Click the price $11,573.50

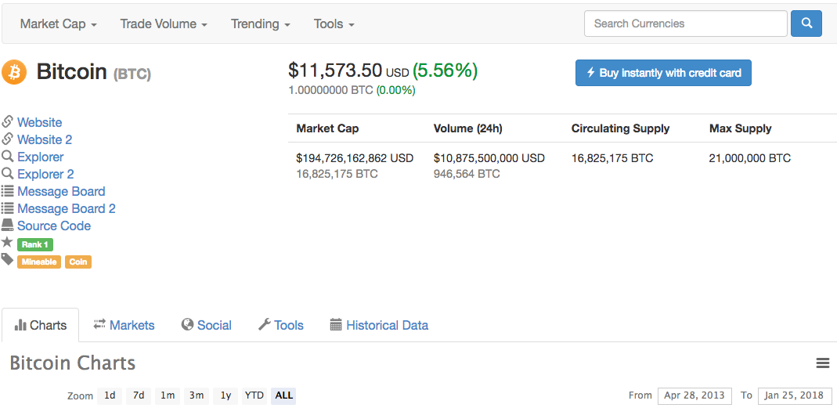tap(335, 70)
